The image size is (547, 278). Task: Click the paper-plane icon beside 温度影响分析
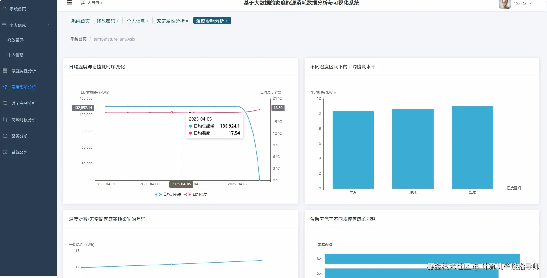tap(5, 87)
